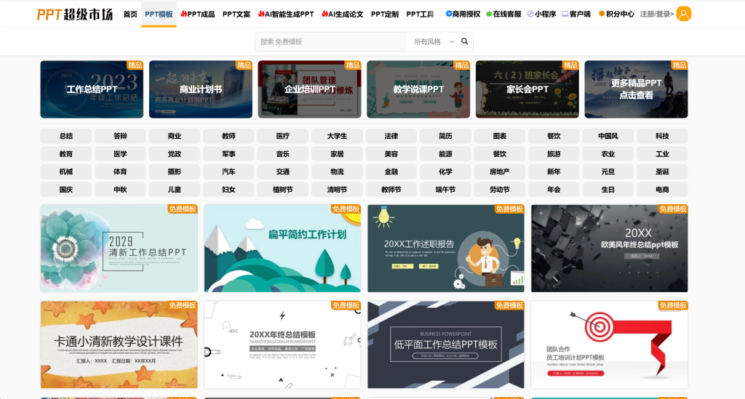Open the PPT成品 menu item
Viewport: 745px width, 399px height.
click(197, 15)
